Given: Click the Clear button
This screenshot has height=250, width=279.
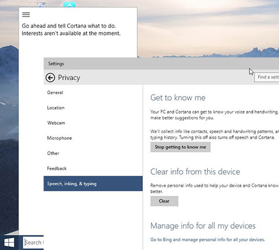Looking at the screenshot, I should coord(164,201).
